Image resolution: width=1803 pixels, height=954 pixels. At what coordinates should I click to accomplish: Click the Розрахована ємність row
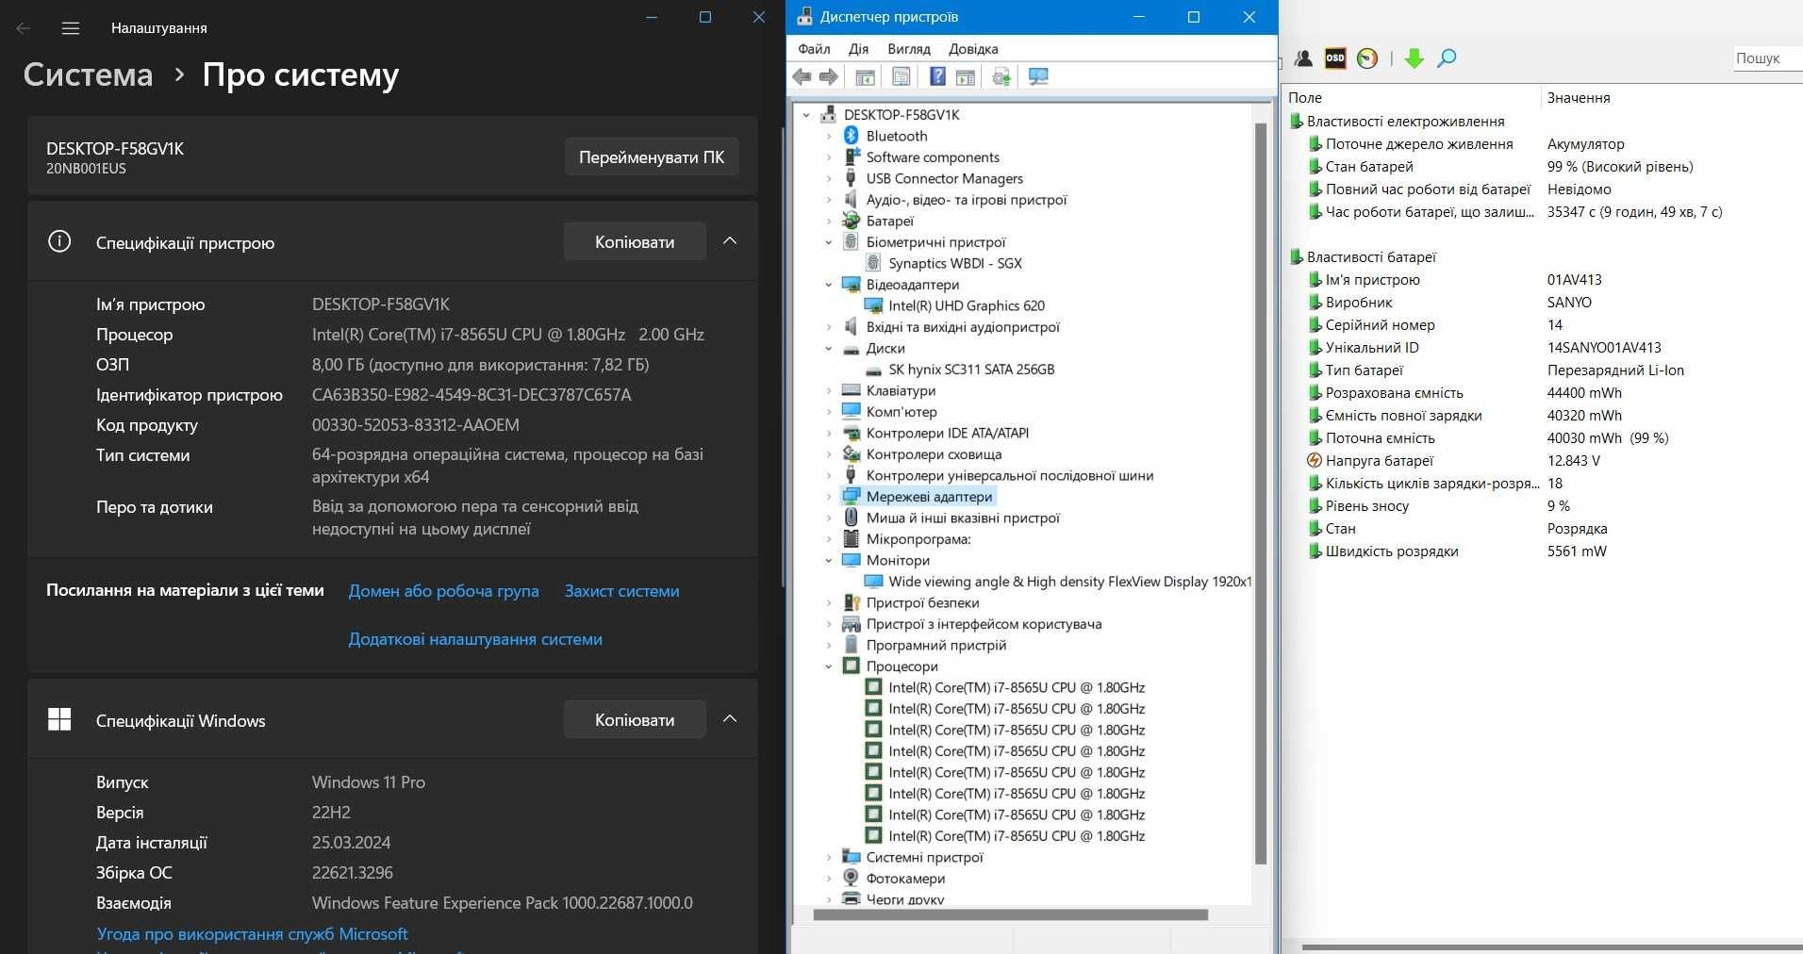(1543, 393)
